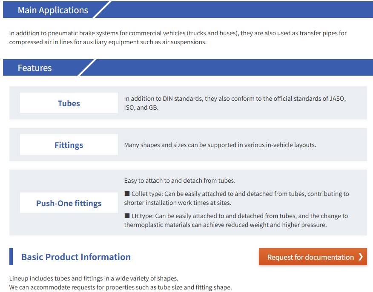This screenshot has width=373, height=292.
Task: Click the Fittings description about in-vehicle layouts
Action: (x=220, y=145)
